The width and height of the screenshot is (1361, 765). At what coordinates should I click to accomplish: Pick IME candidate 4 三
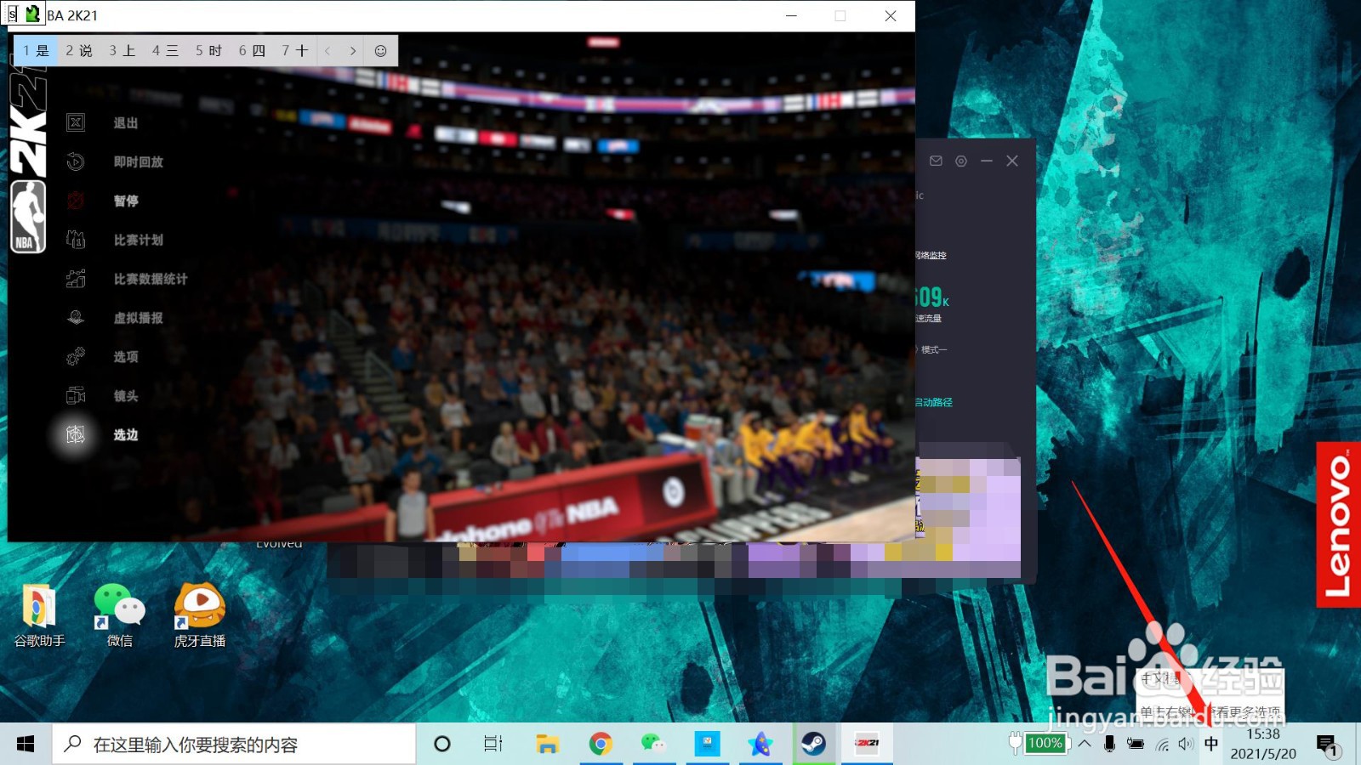click(x=166, y=51)
